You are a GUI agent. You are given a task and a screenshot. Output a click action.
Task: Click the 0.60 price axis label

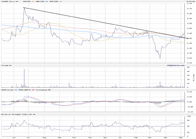coord(189,19)
